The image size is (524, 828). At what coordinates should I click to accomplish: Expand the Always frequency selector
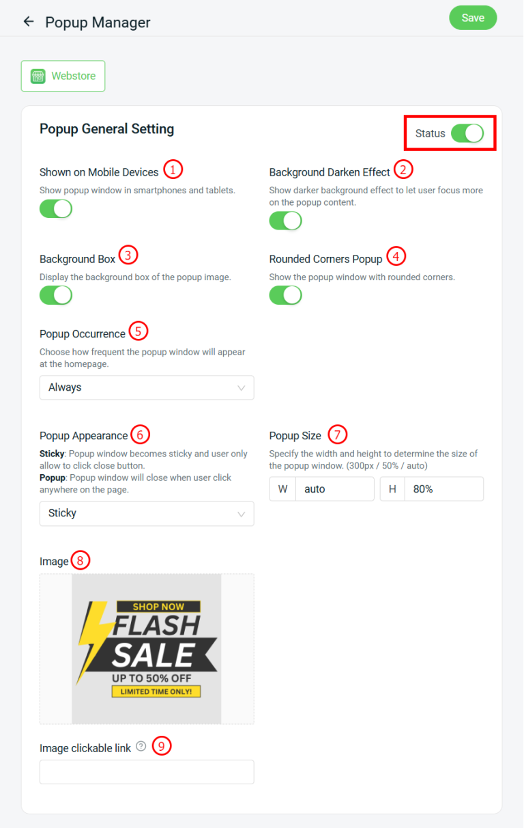pyautogui.click(x=147, y=387)
